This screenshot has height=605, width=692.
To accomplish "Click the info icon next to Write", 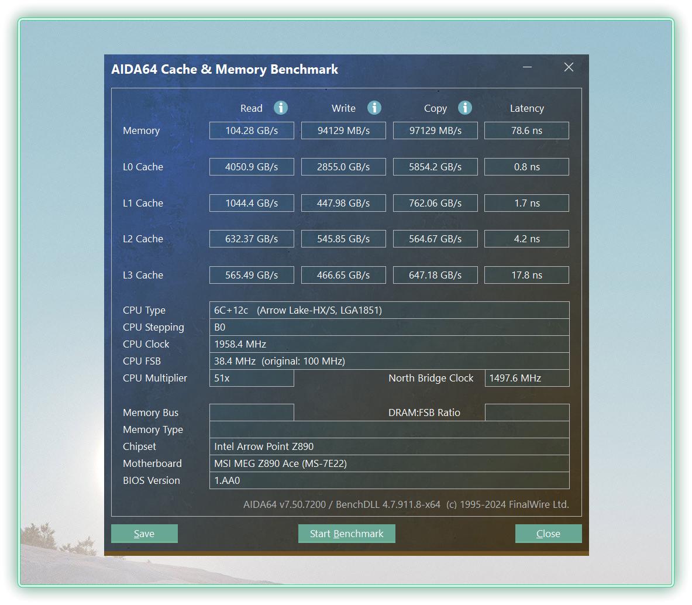I will 374,108.
